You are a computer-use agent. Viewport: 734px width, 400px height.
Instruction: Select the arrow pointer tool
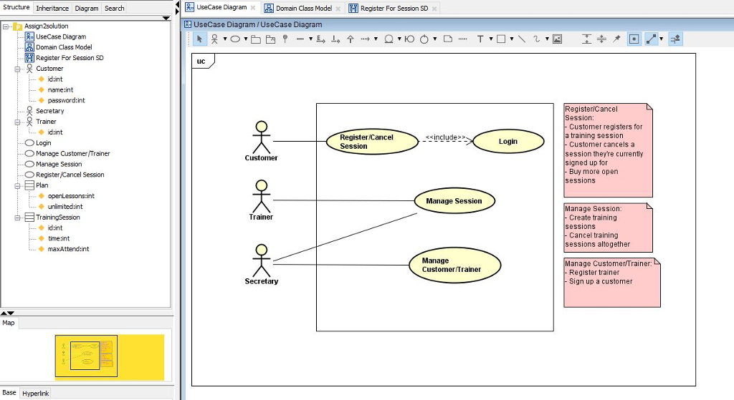click(199, 39)
